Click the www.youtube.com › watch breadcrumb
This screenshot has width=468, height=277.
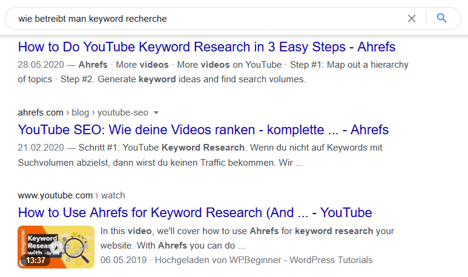tap(71, 195)
